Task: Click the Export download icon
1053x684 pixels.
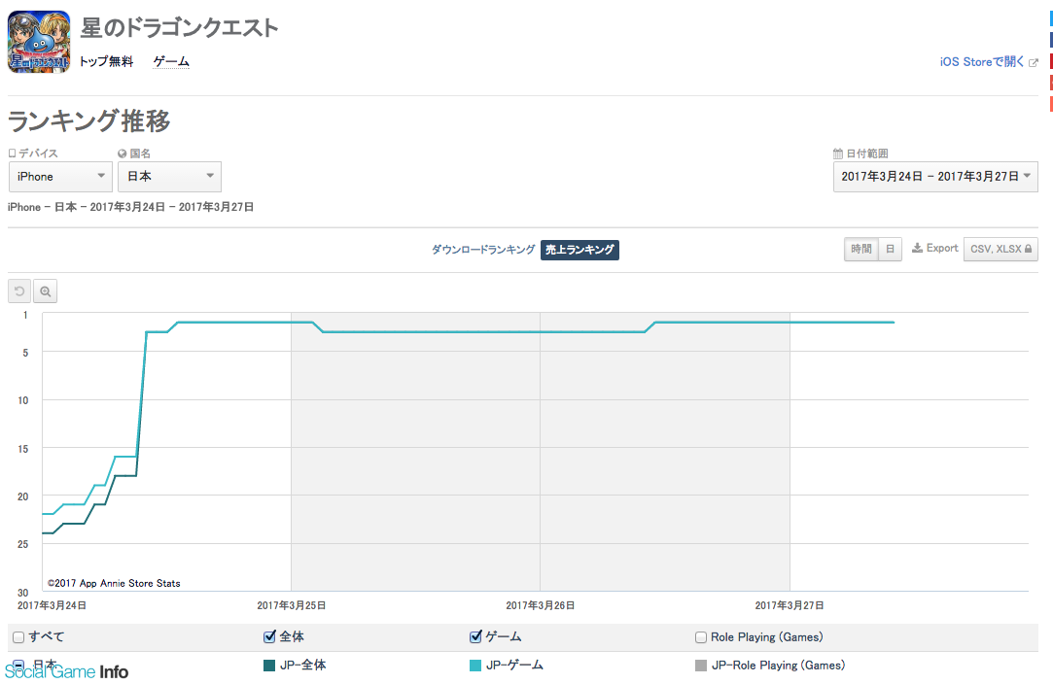Action: [x=917, y=249]
